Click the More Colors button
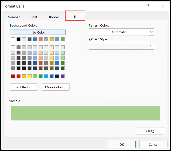The height and width of the screenshot is (151, 171). click(55, 87)
